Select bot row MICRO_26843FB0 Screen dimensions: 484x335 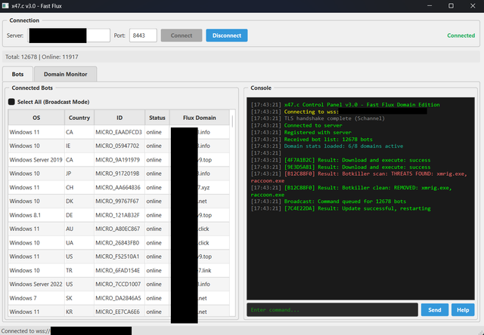(119, 243)
